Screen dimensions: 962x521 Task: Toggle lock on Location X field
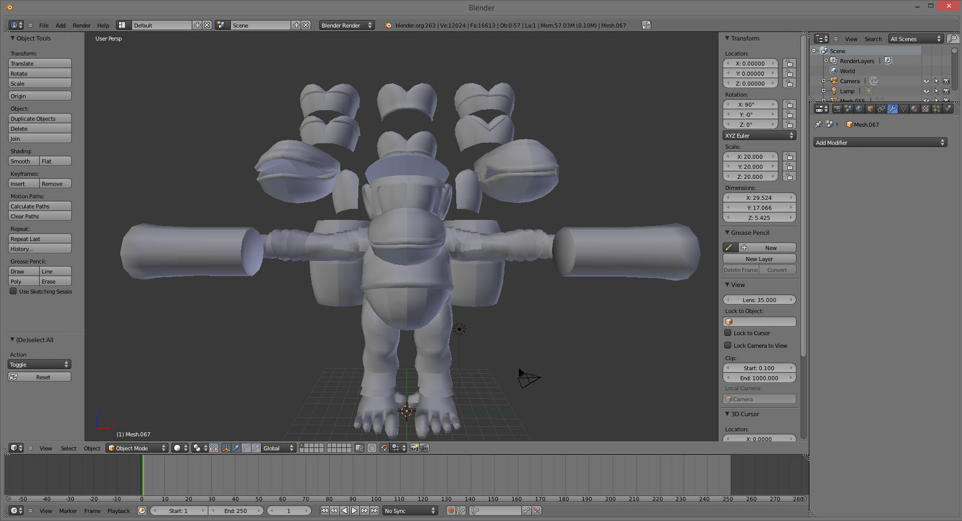pyautogui.click(x=789, y=63)
